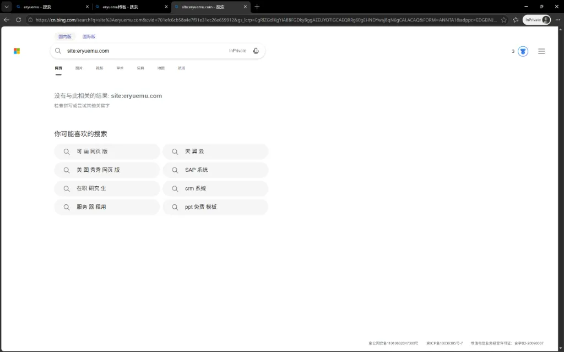
Task: Activate voice search microphone icon
Action: point(256,51)
